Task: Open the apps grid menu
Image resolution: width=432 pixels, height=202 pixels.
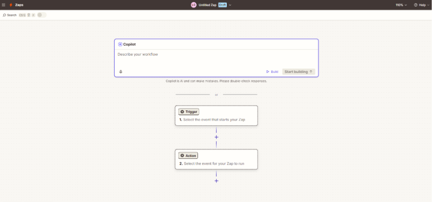Action: 3,5
